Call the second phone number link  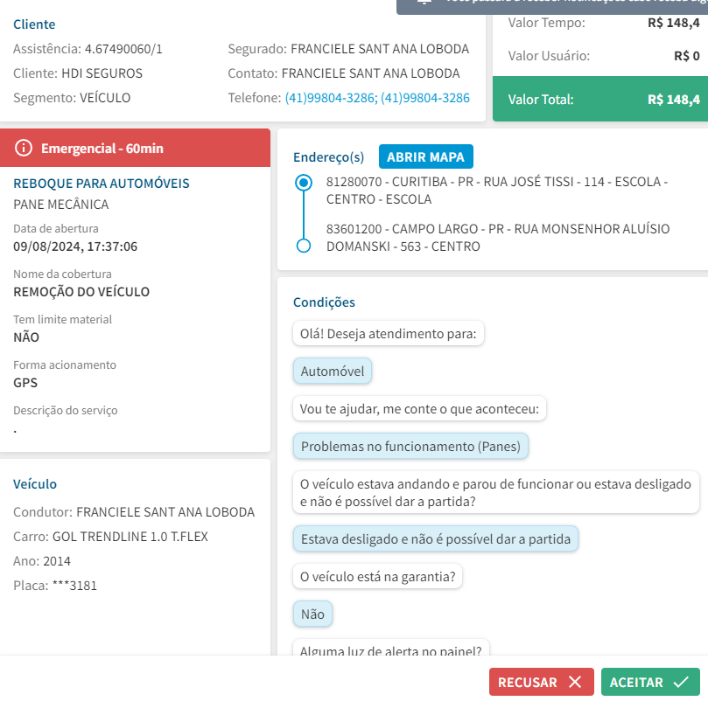(425, 98)
